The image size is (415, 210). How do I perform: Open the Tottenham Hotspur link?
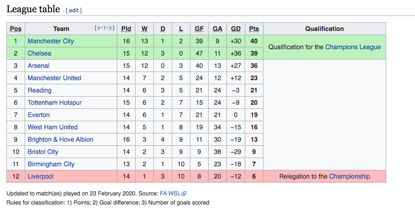pyautogui.click(x=55, y=102)
